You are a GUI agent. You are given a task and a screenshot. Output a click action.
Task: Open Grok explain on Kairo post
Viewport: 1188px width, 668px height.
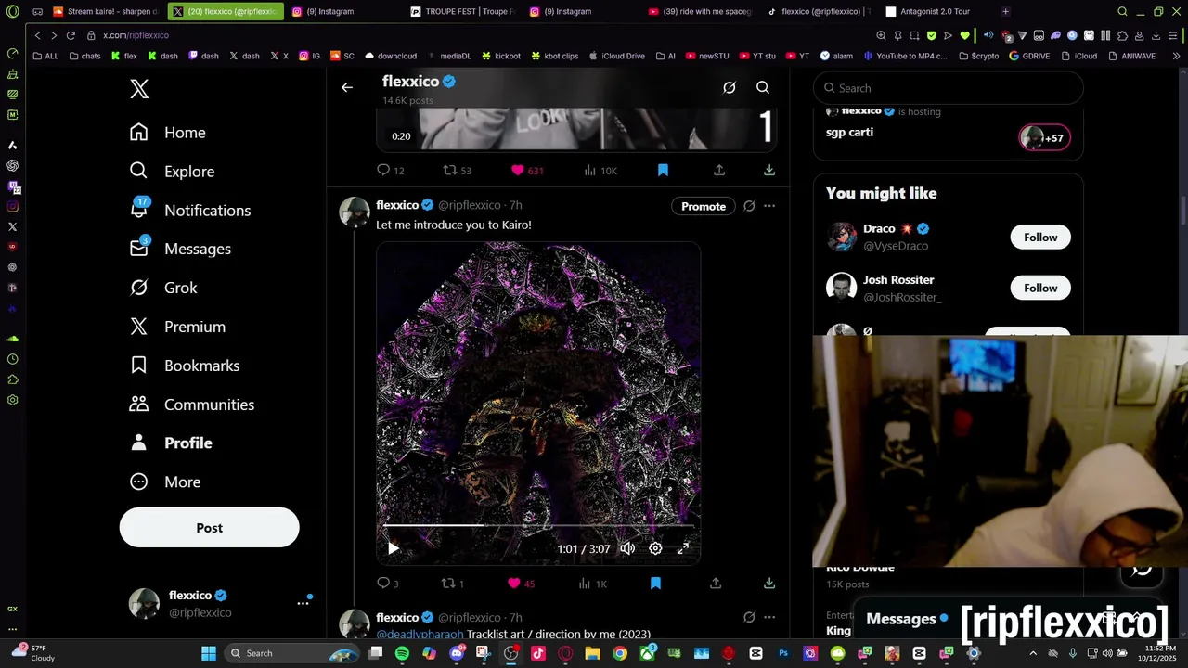pos(749,206)
